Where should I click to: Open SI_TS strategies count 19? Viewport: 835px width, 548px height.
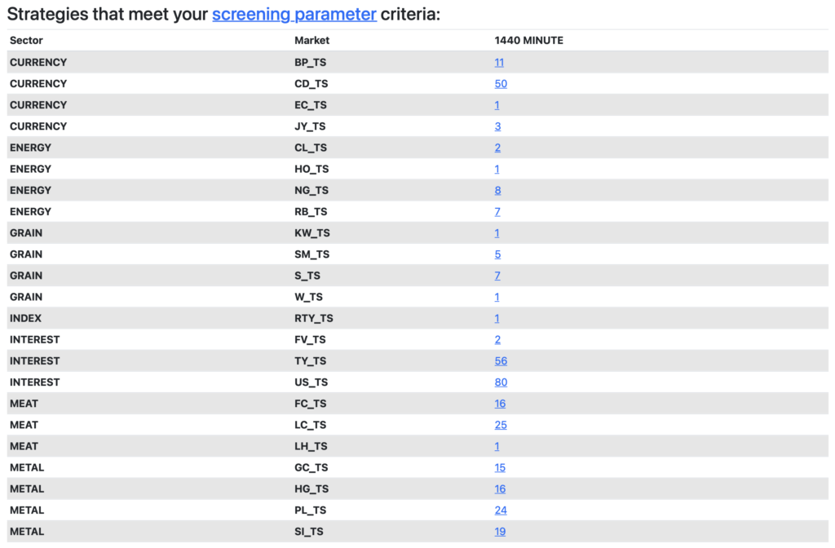500,531
